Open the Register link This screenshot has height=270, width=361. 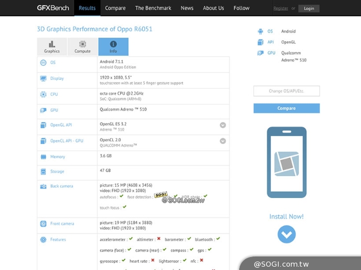[280, 8]
